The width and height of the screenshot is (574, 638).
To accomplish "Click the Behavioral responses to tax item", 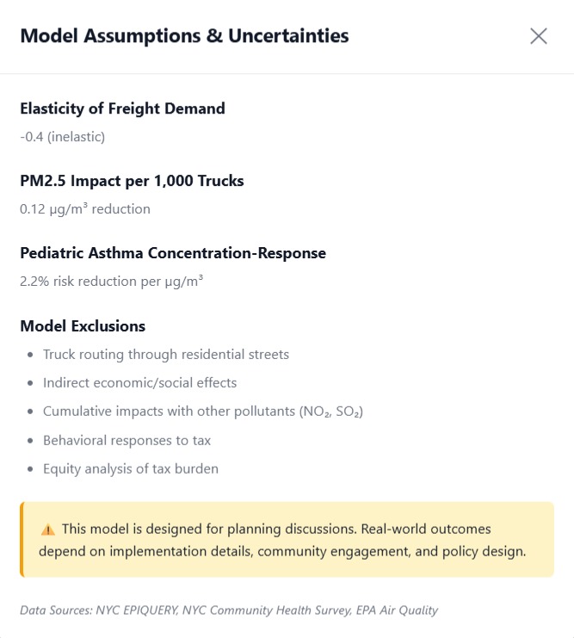I will click(127, 440).
